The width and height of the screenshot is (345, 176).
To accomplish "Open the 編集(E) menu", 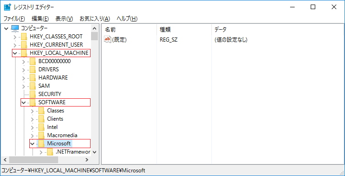I will pos(40,19).
